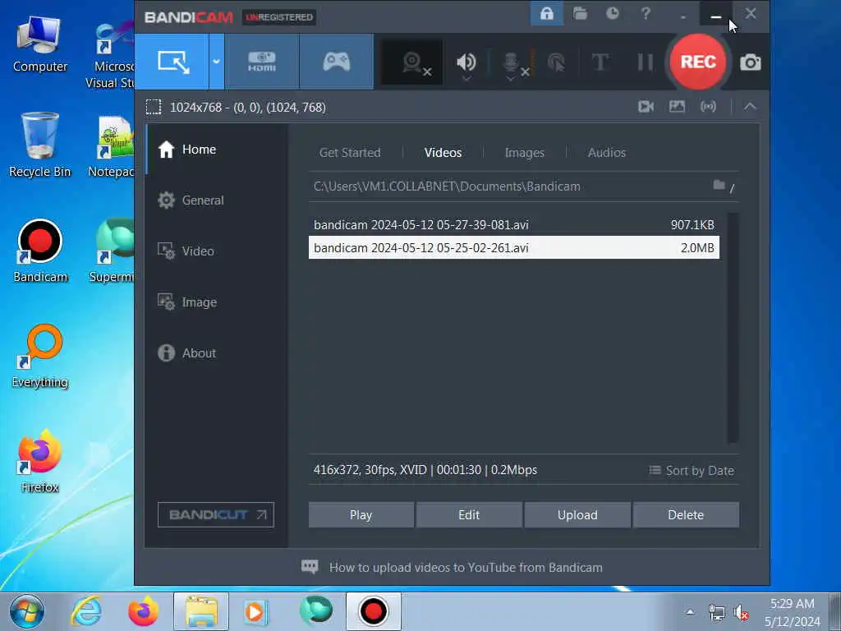Switch to game recording mode
The height and width of the screenshot is (631, 841).
click(x=336, y=62)
